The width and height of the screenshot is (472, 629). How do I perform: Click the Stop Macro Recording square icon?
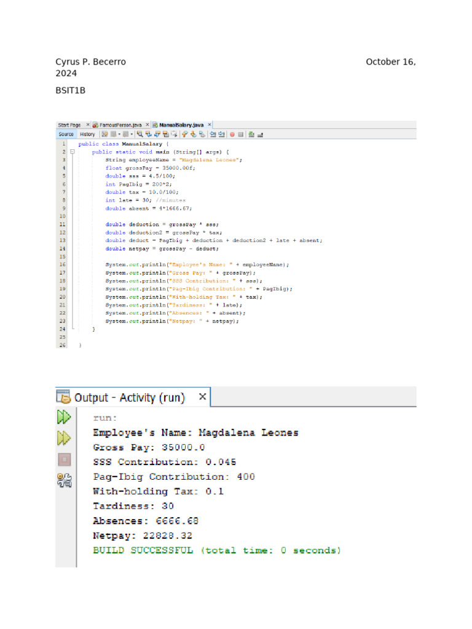pyautogui.click(x=241, y=134)
